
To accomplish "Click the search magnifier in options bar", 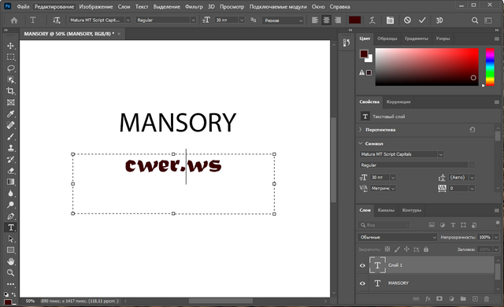I will [475, 20].
